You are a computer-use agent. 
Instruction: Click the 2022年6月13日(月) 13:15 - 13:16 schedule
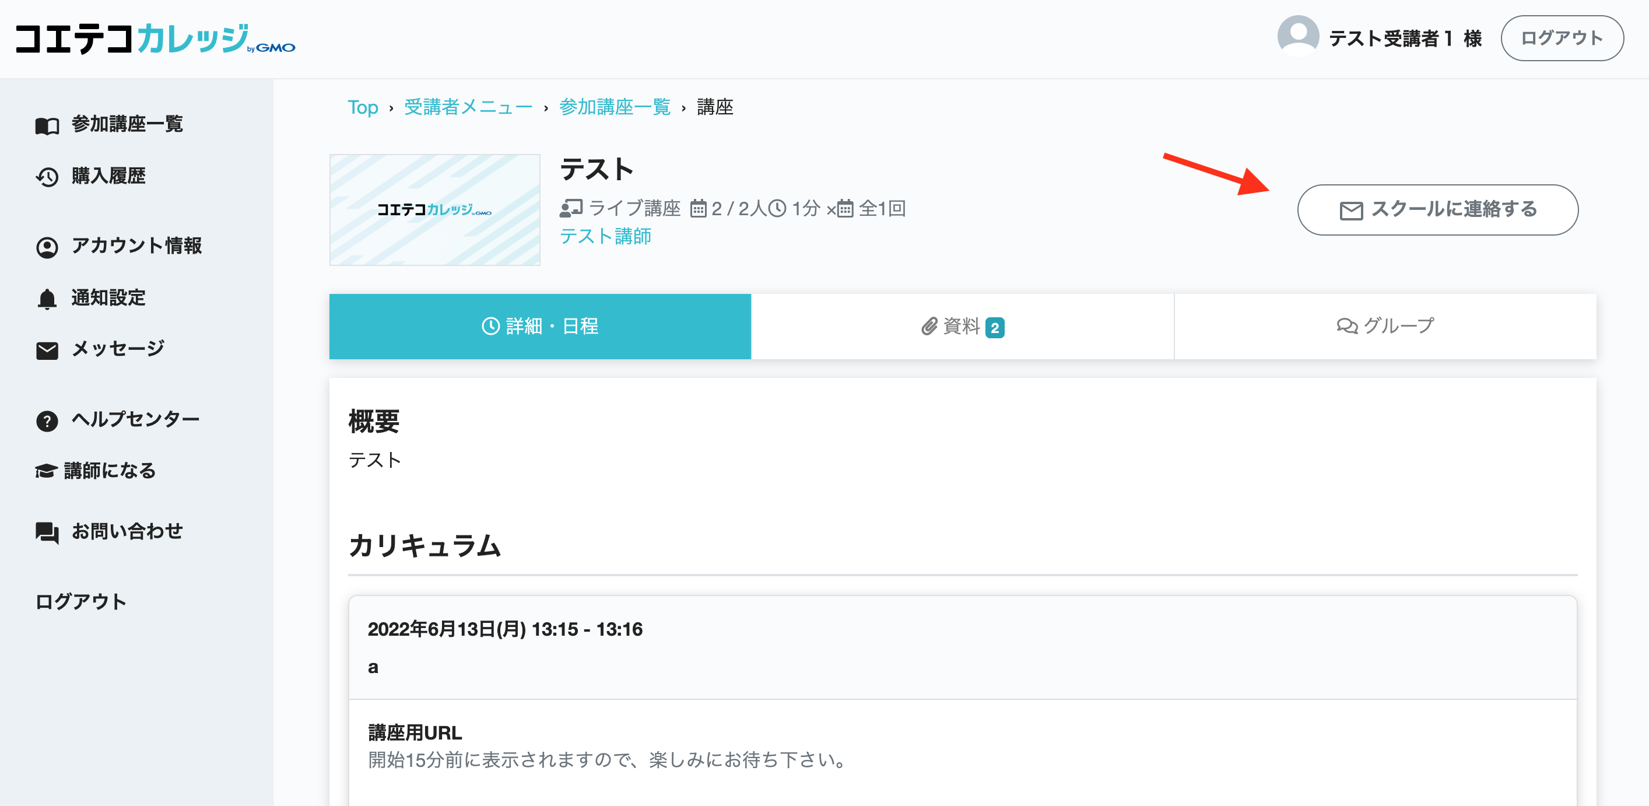[505, 629]
